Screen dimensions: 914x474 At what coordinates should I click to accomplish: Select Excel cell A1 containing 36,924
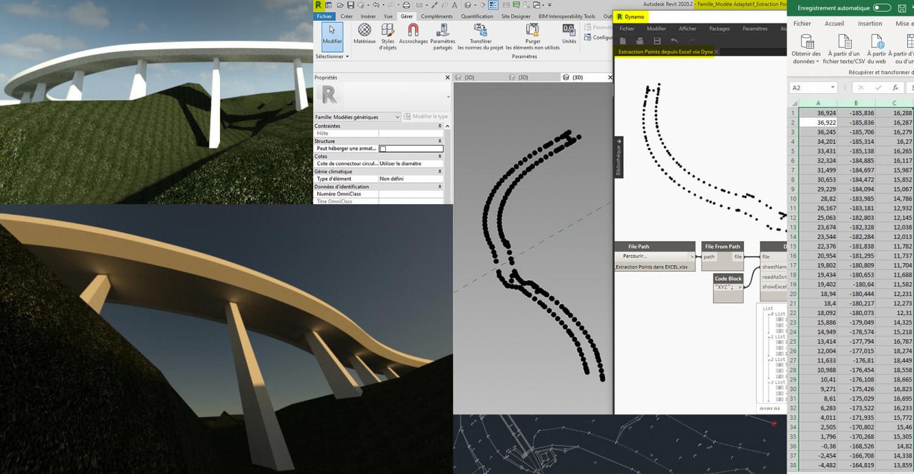[x=818, y=113]
